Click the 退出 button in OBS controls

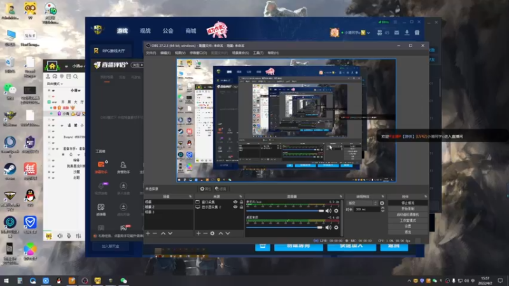click(x=408, y=232)
